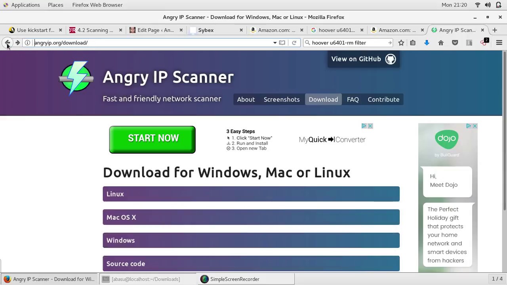
Task: Go to the Firefox home page
Action: tap(441, 43)
